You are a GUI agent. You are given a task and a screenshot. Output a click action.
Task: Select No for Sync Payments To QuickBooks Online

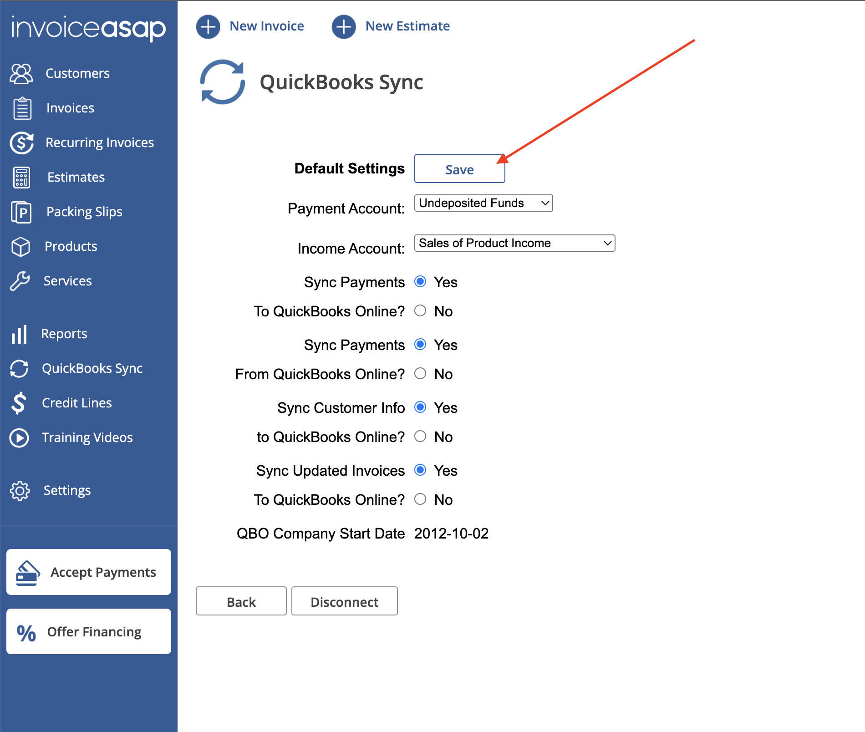coord(420,311)
